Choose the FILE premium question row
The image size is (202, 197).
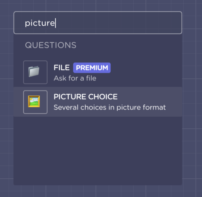coord(98,72)
